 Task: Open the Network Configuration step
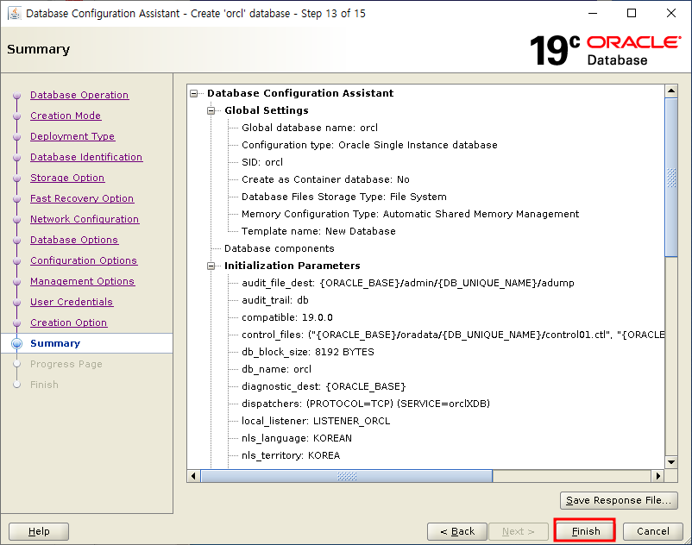[x=85, y=219]
